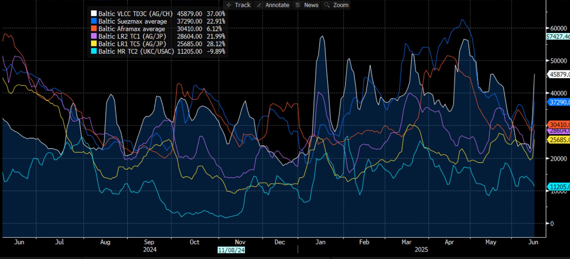Click the Mar month label on x-axis

[406, 242]
